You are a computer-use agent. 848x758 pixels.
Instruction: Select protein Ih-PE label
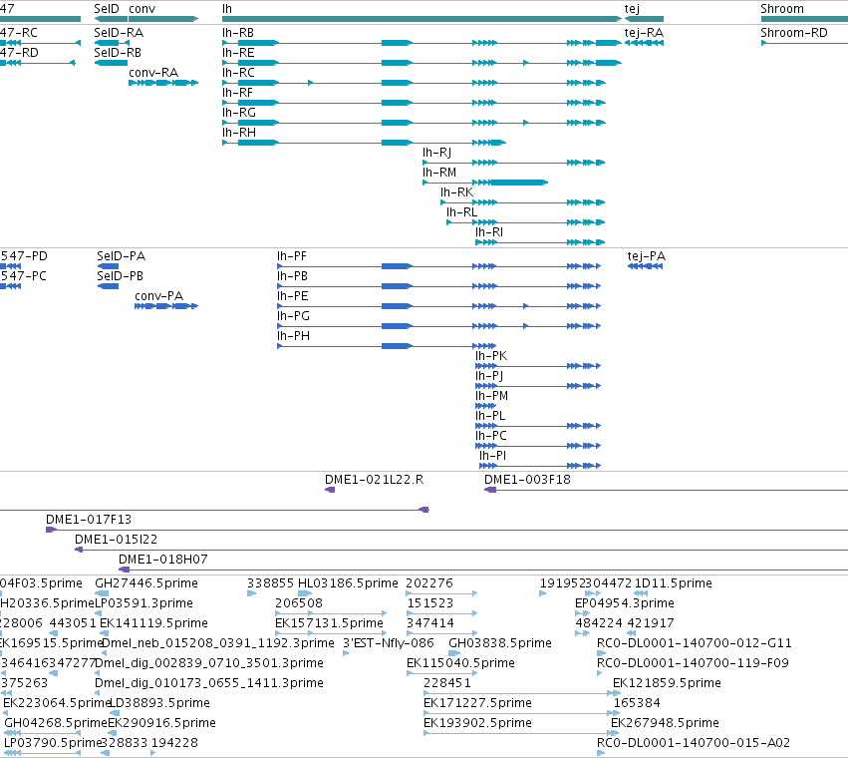coord(292,296)
